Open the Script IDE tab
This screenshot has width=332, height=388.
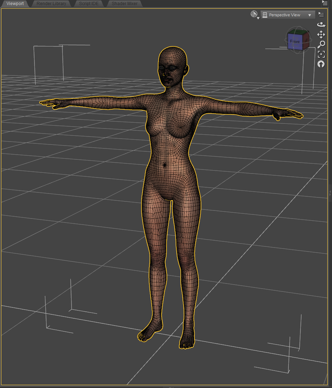[89, 4]
